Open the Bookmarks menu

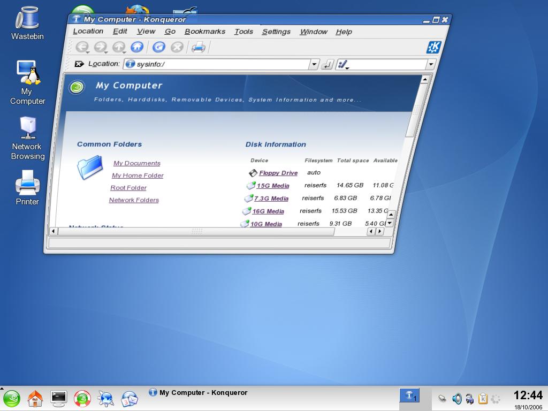205,32
